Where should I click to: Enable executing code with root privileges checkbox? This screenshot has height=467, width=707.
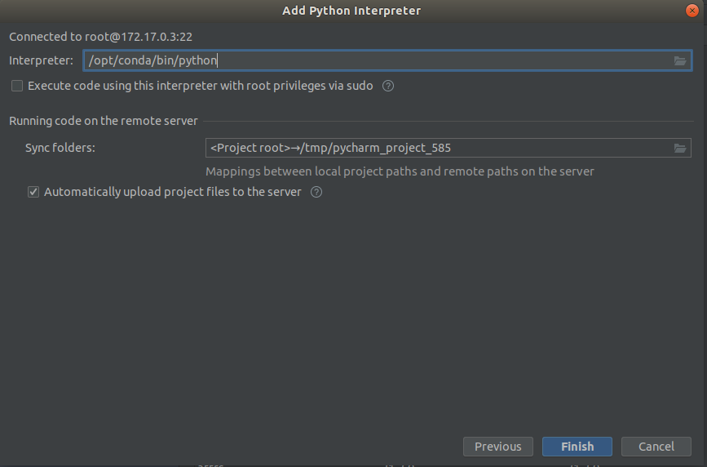tap(17, 86)
